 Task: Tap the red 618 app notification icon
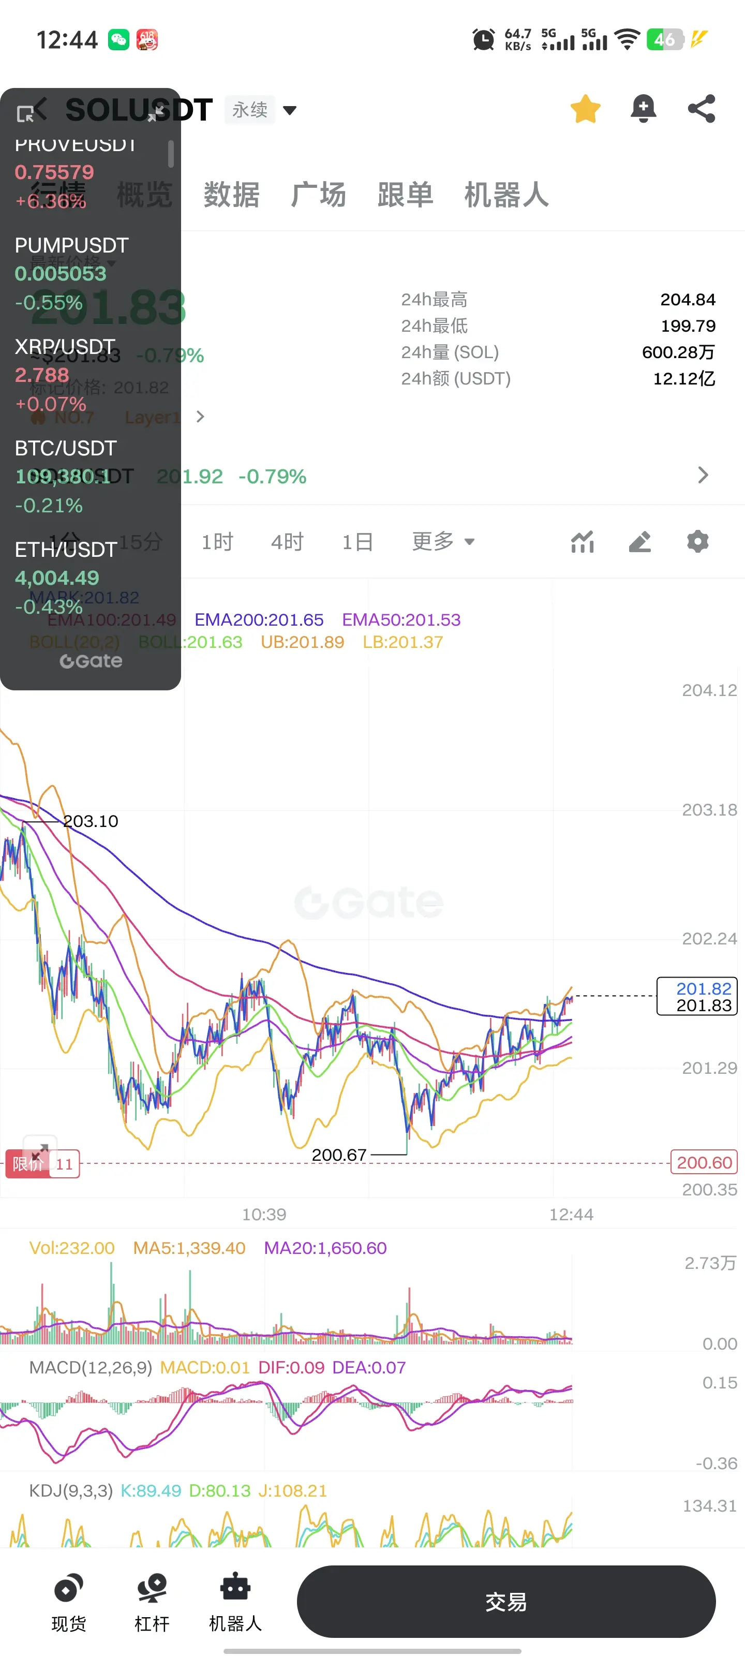point(147,40)
